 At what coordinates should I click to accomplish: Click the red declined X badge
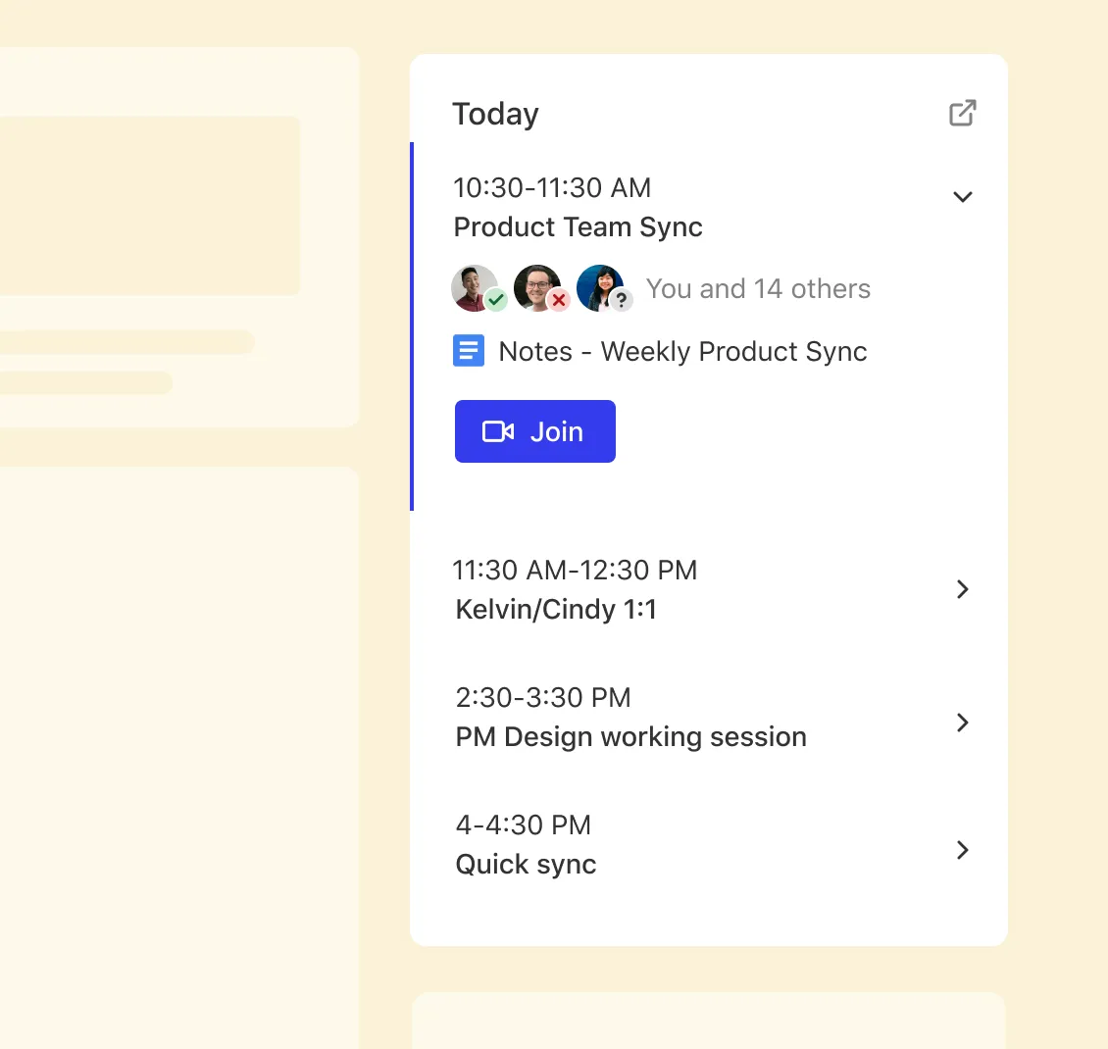[x=559, y=300]
